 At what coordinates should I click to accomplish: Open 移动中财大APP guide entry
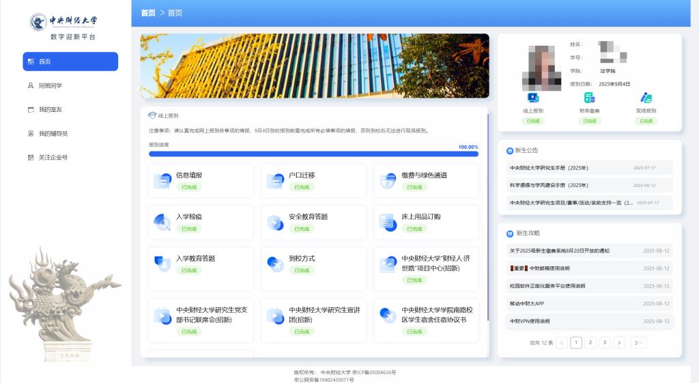coord(589,304)
